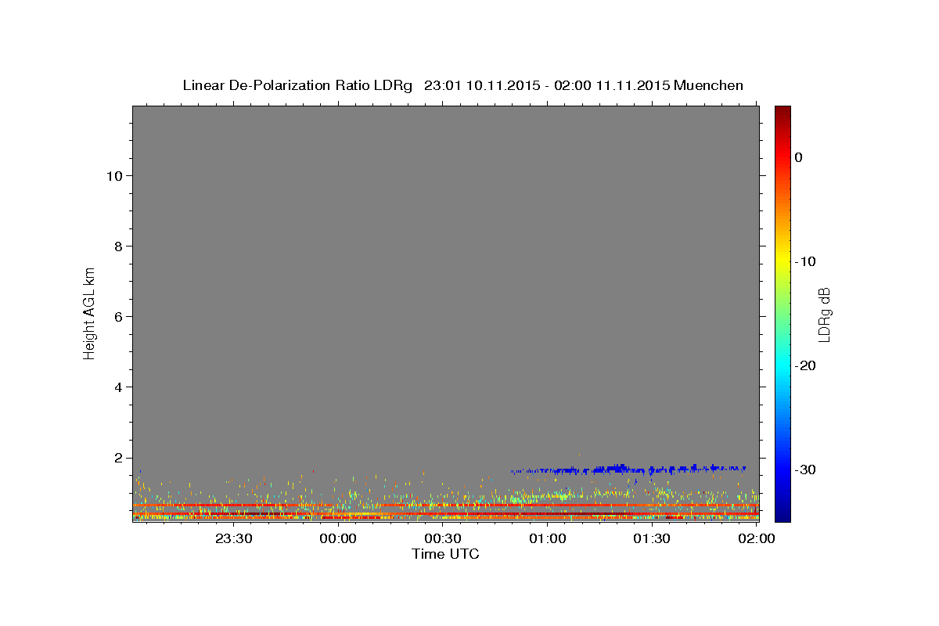Click the 01:00 time tick label
Image resolution: width=939 pixels, height=626 pixels.
(x=548, y=538)
